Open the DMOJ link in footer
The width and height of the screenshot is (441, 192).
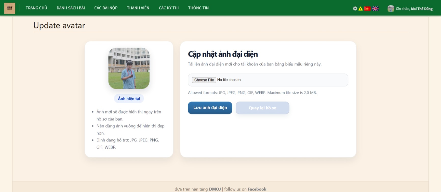point(215,189)
